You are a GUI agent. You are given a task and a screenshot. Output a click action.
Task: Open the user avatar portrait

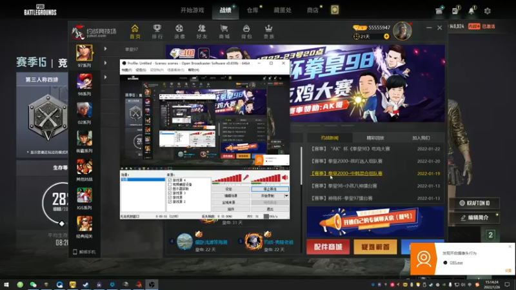[402, 31]
